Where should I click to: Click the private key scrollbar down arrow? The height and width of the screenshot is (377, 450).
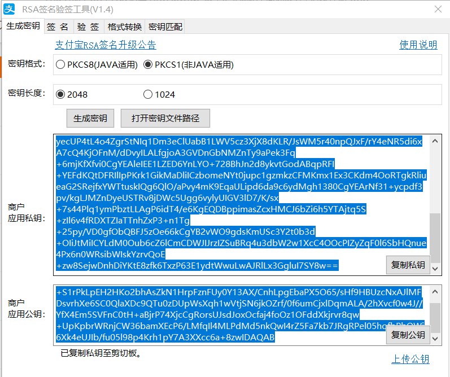tap(435, 269)
